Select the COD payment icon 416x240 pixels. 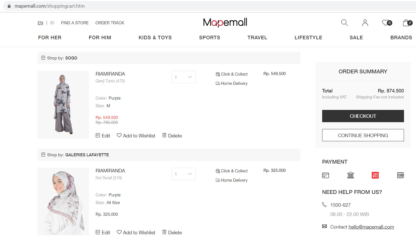(x=400, y=175)
